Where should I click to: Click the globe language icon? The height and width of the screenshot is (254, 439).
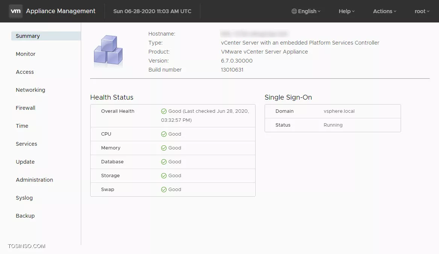(x=294, y=11)
